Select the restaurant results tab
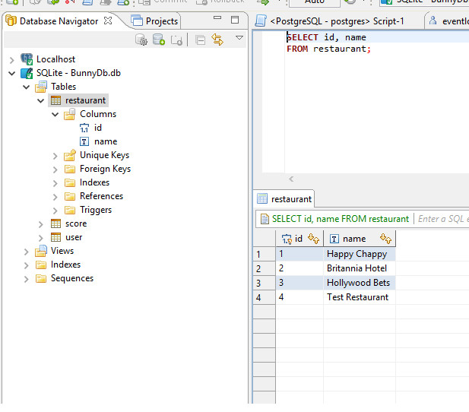 coord(284,199)
